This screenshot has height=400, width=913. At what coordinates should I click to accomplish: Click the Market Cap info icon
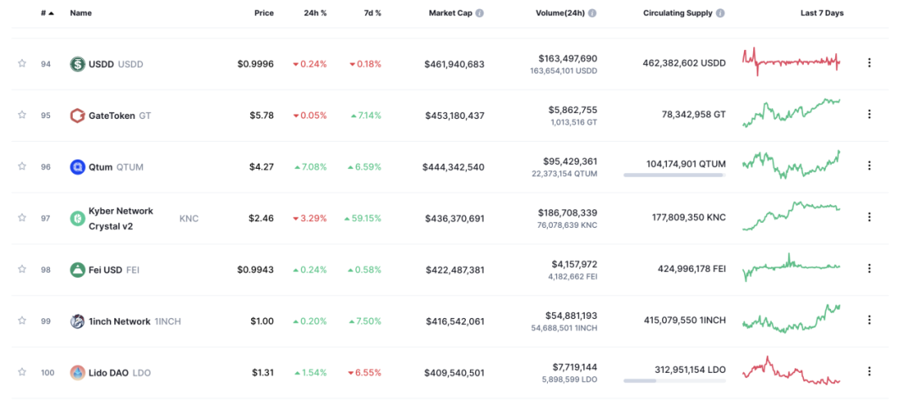(479, 13)
